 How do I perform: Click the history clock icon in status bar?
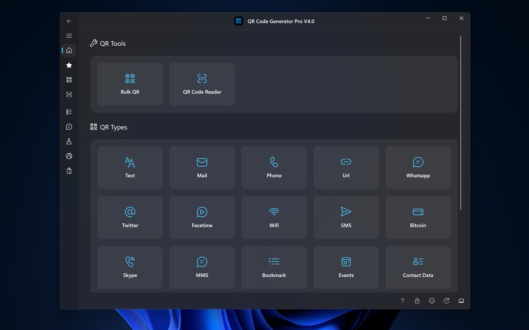[446, 301]
